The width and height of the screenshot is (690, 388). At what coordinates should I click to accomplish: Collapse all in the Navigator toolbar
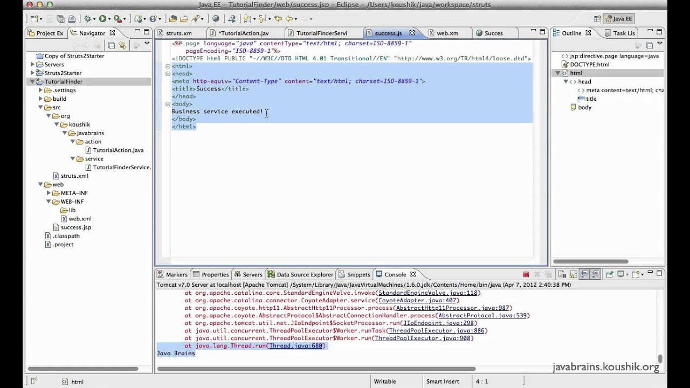tap(112, 46)
